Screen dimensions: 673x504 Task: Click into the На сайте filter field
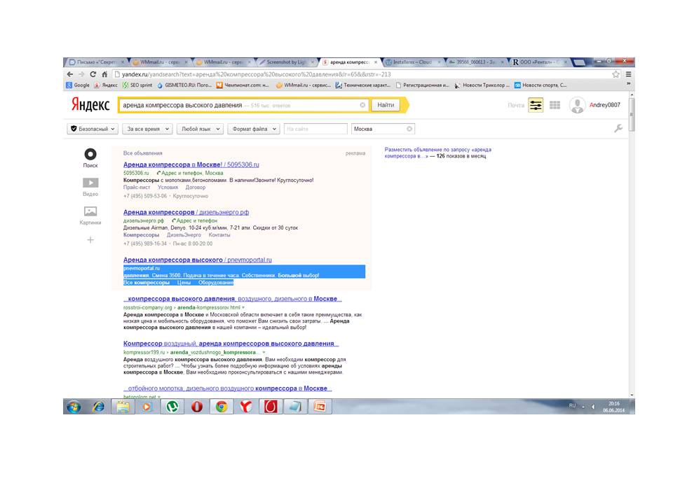[x=315, y=129]
